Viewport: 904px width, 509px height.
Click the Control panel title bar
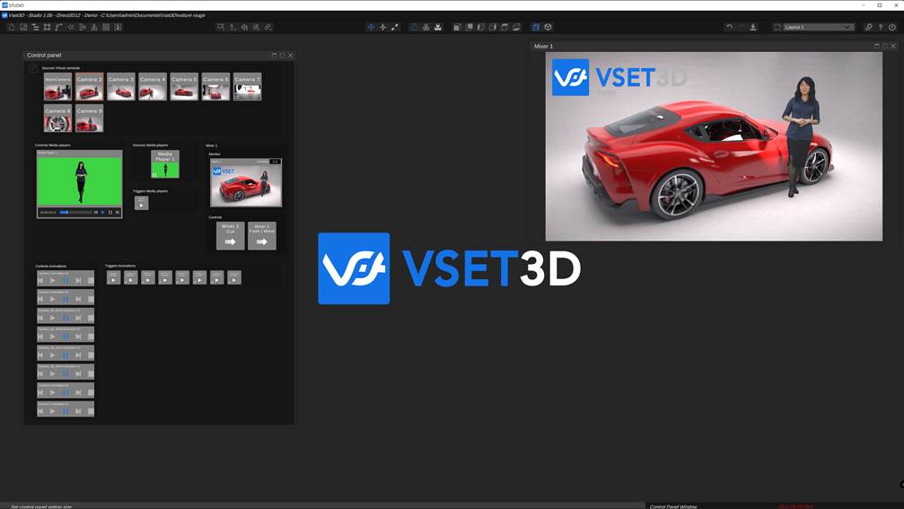click(x=159, y=56)
